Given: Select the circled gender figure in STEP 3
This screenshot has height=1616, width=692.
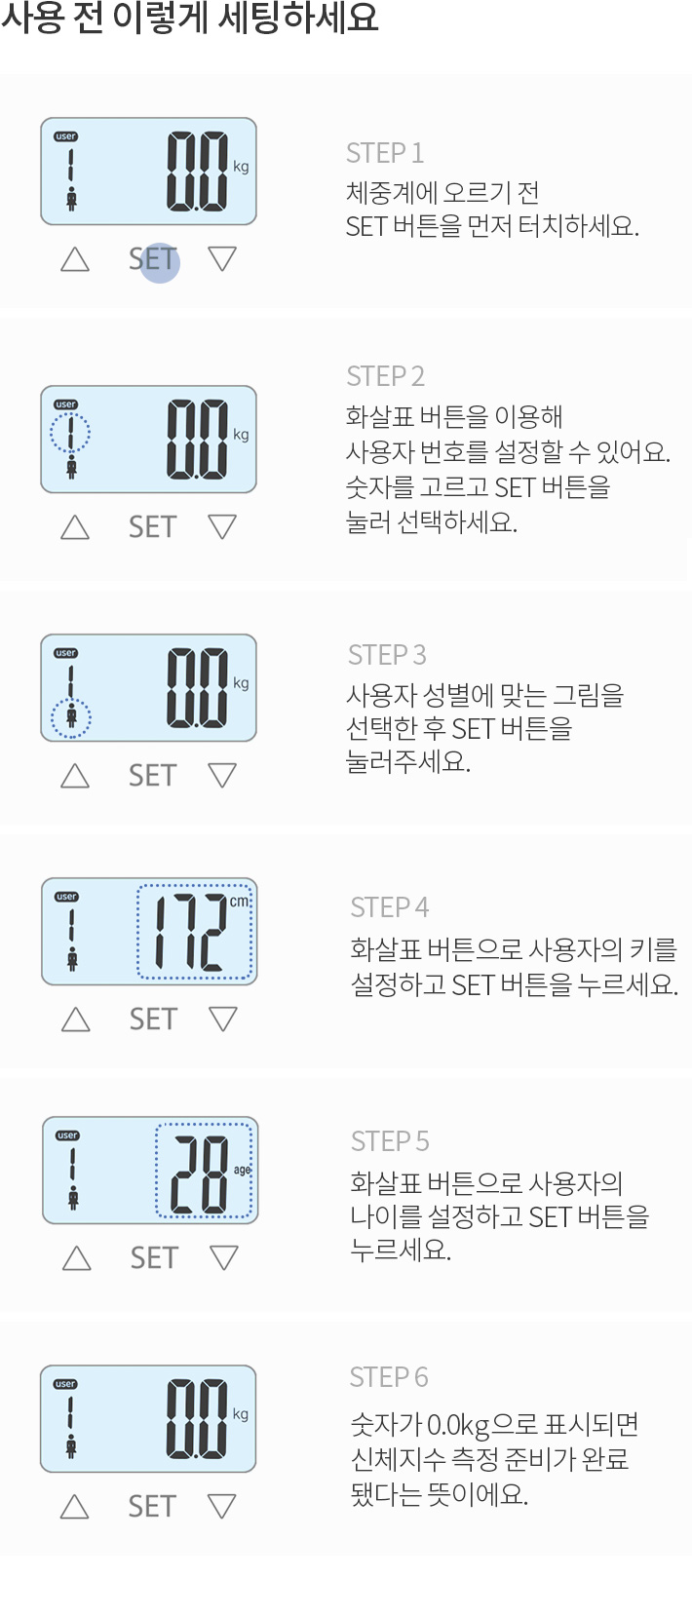Looking at the screenshot, I should coord(71,718).
